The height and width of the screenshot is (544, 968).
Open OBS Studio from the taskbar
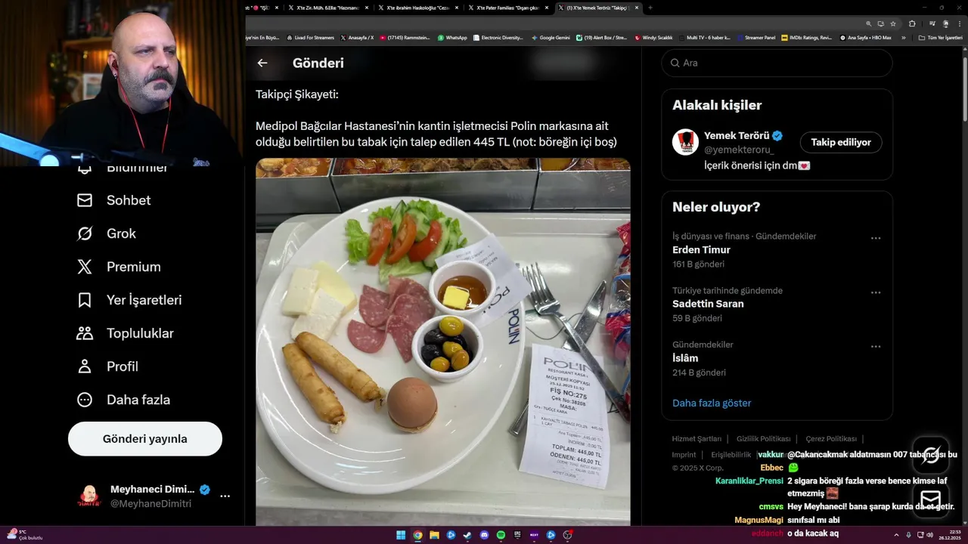point(568,535)
